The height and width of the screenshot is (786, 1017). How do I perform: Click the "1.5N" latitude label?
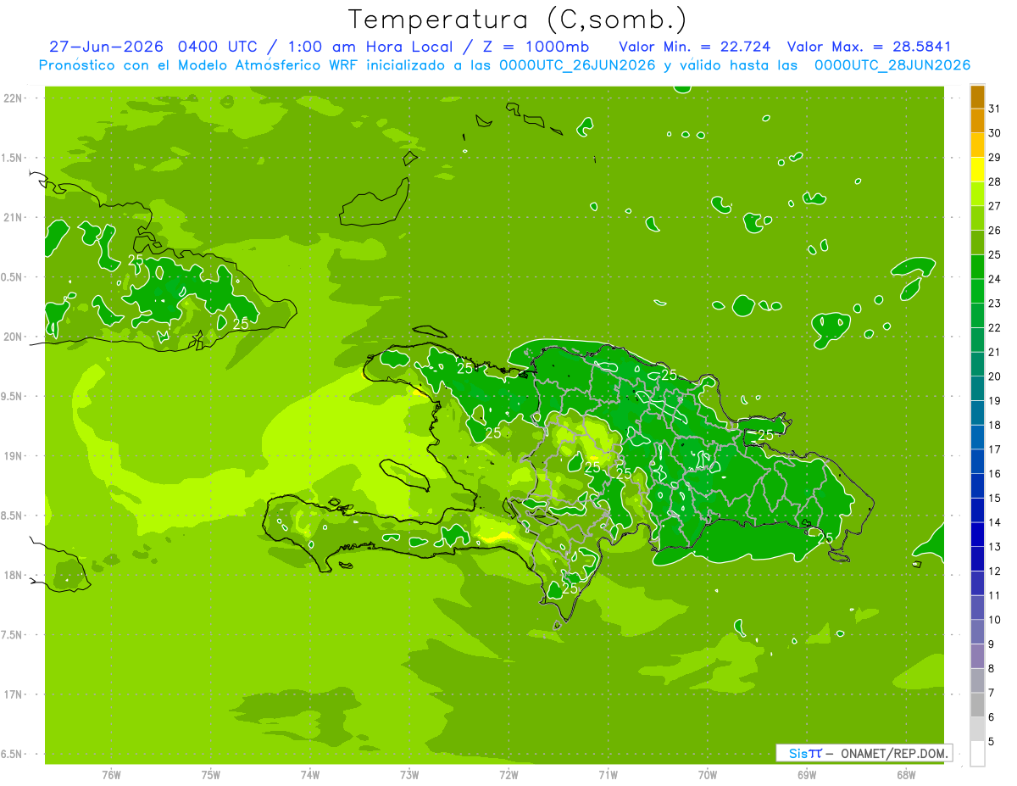13,158
